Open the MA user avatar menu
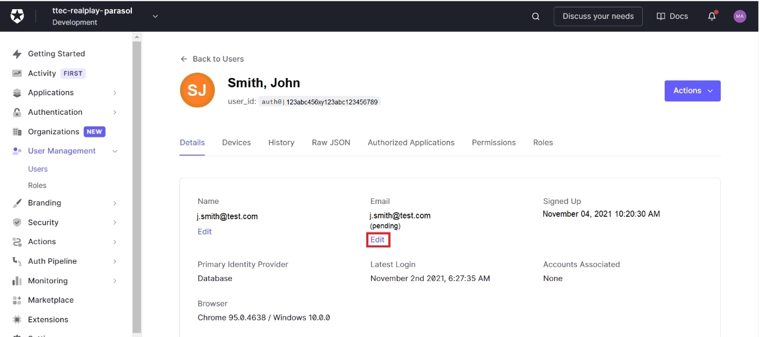The width and height of the screenshot is (760, 337). tap(740, 16)
